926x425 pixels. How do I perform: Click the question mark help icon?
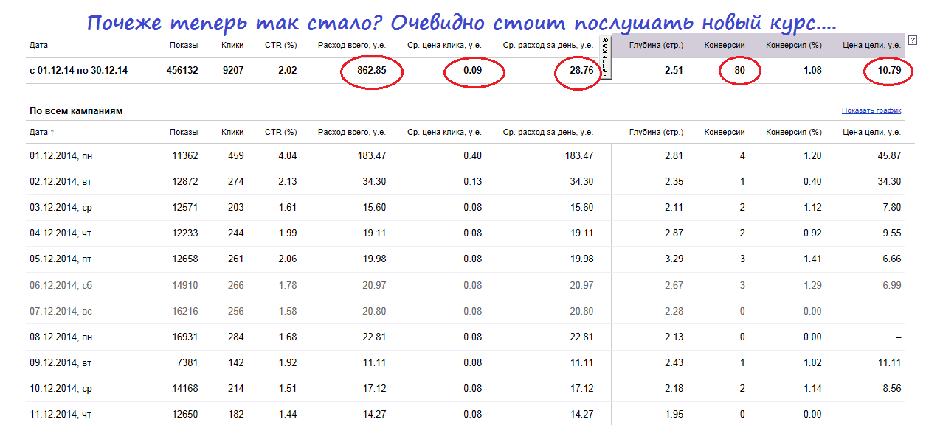[912, 41]
